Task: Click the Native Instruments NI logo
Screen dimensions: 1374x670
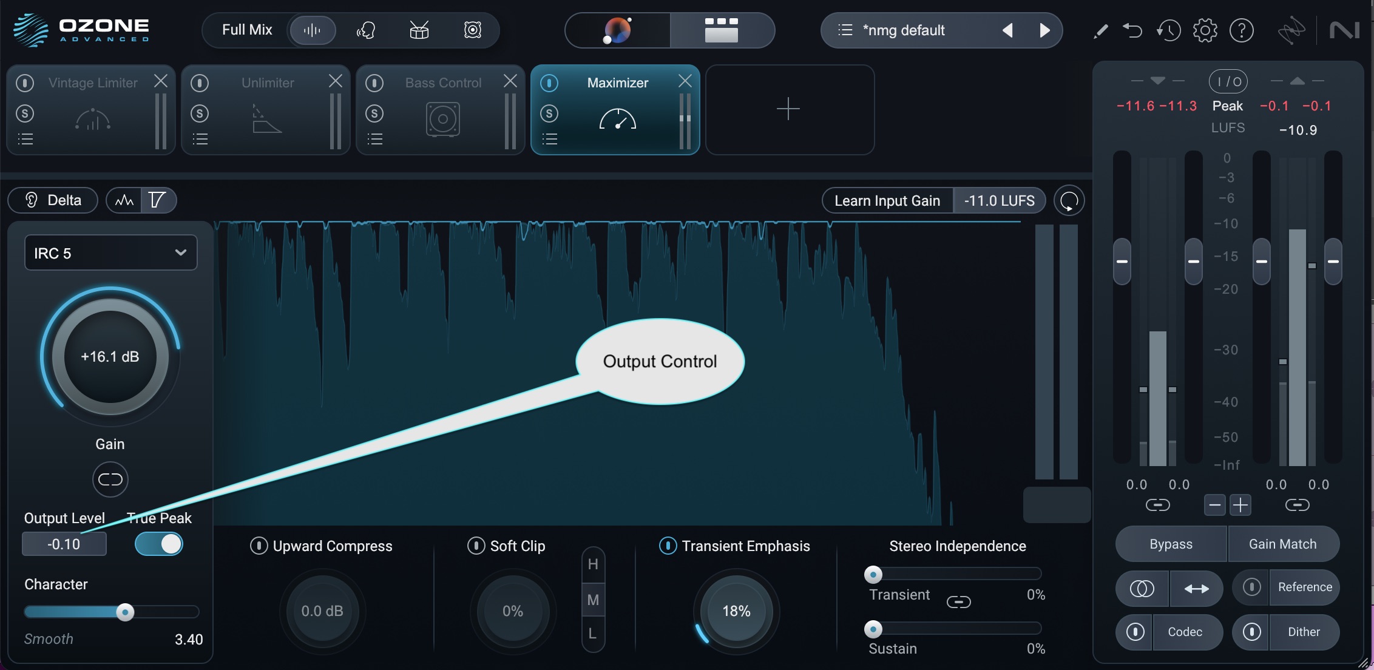Action: 1345,30
